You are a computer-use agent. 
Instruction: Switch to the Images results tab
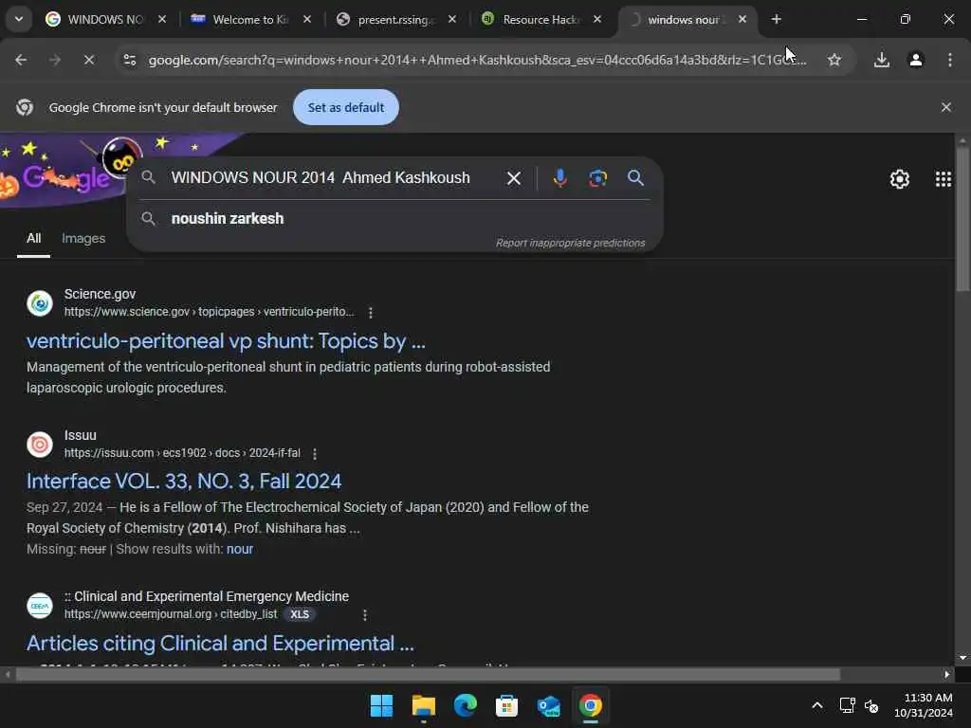[x=83, y=238]
